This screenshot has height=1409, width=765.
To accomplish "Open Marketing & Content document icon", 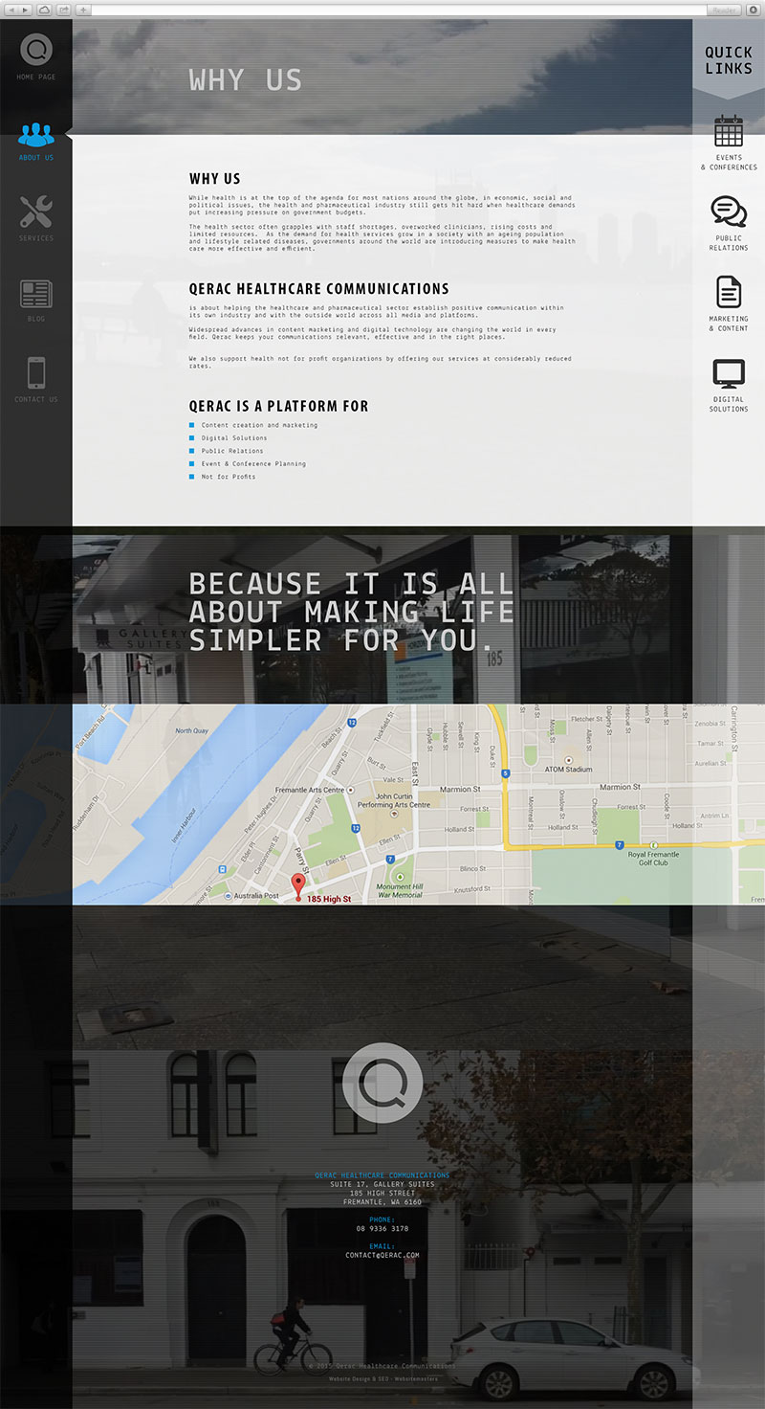I will tap(729, 292).
